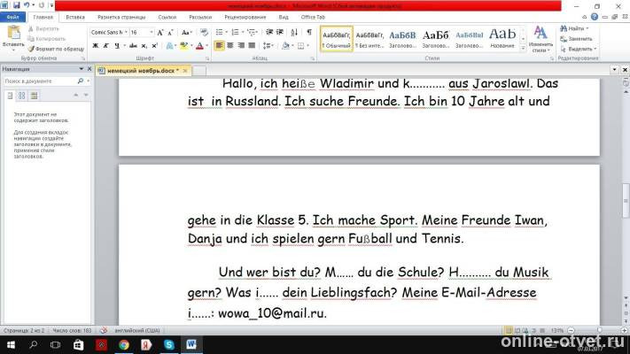Click the zoom slider in status bar
Viewport: 630px width, 354px height.
[598, 330]
